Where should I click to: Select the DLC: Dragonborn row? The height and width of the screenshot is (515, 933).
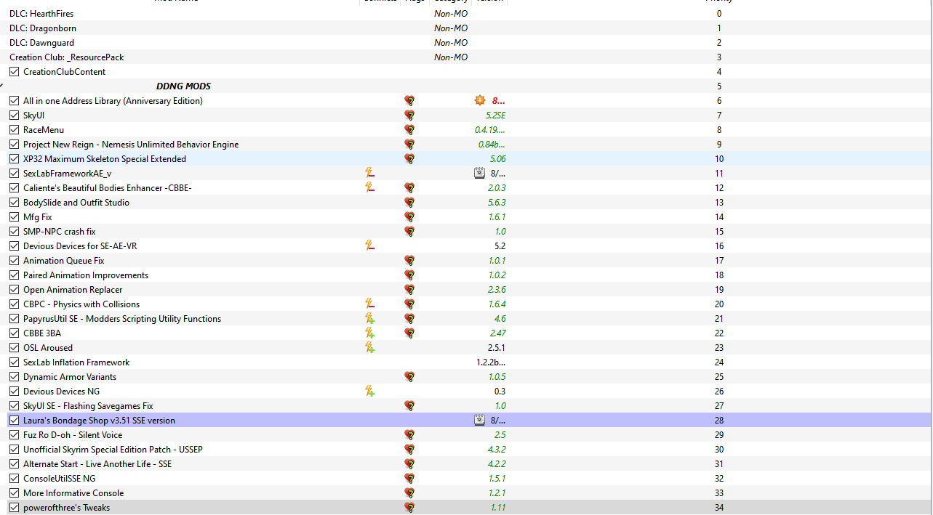pyautogui.click(x=466, y=28)
